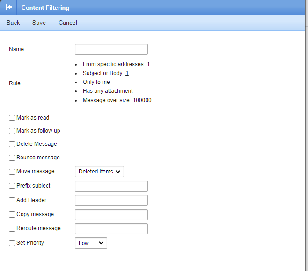This screenshot has width=308, height=271.
Task: Enable the Move message checkbox
Action: click(12, 172)
